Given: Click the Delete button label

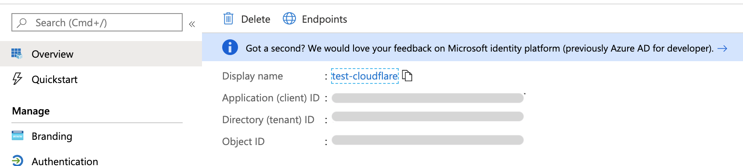Looking at the screenshot, I should [x=256, y=19].
